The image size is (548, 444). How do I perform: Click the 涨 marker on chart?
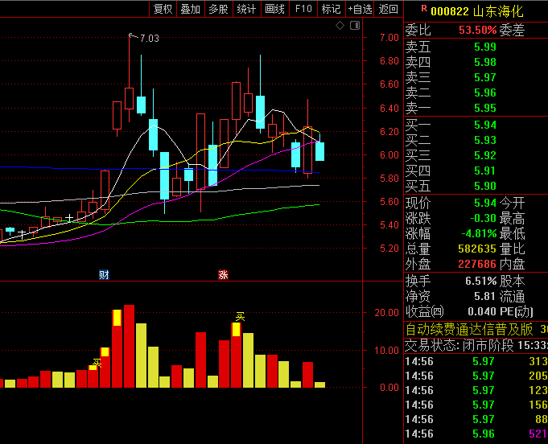(x=223, y=275)
